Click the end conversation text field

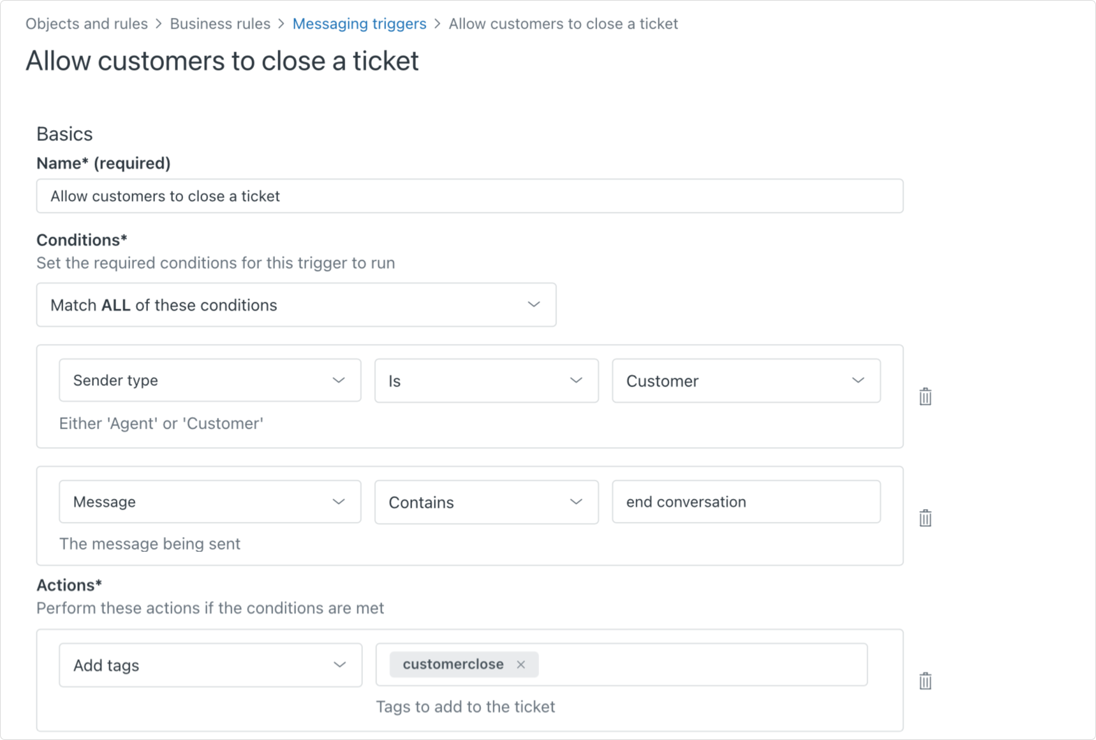coord(746,502)
